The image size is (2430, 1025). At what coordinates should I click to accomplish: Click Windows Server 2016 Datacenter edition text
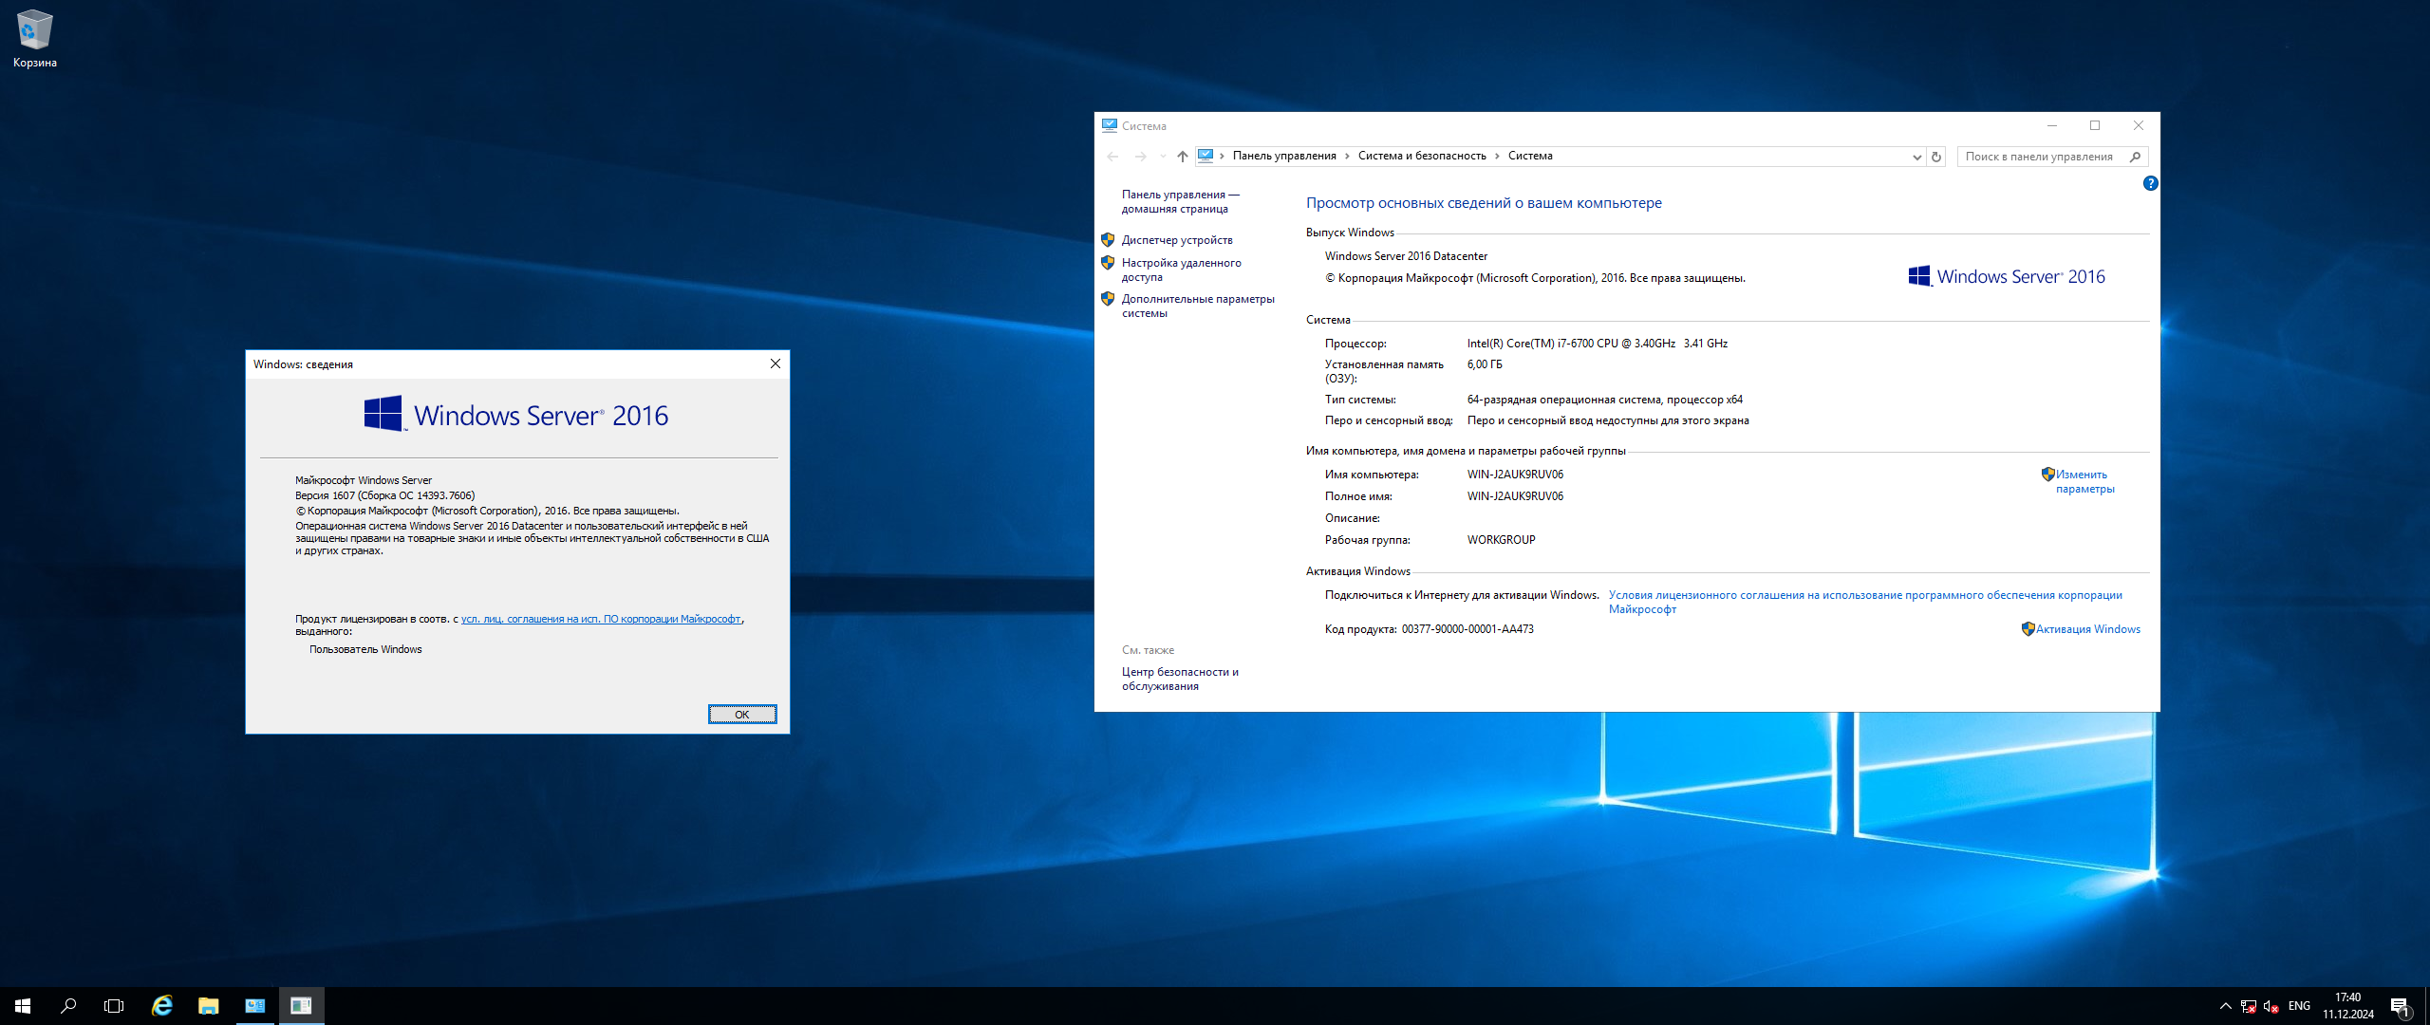[x=1406, y=256]
